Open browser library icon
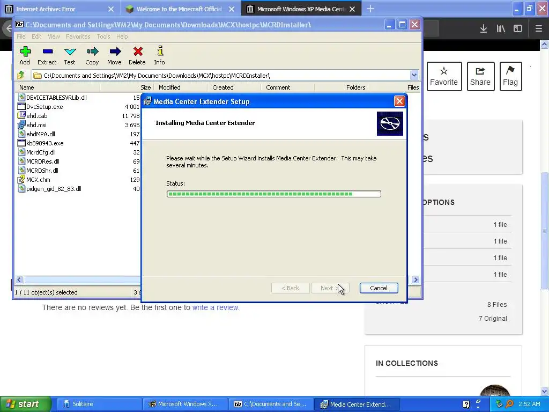549x412 pixels. point(501,28)
